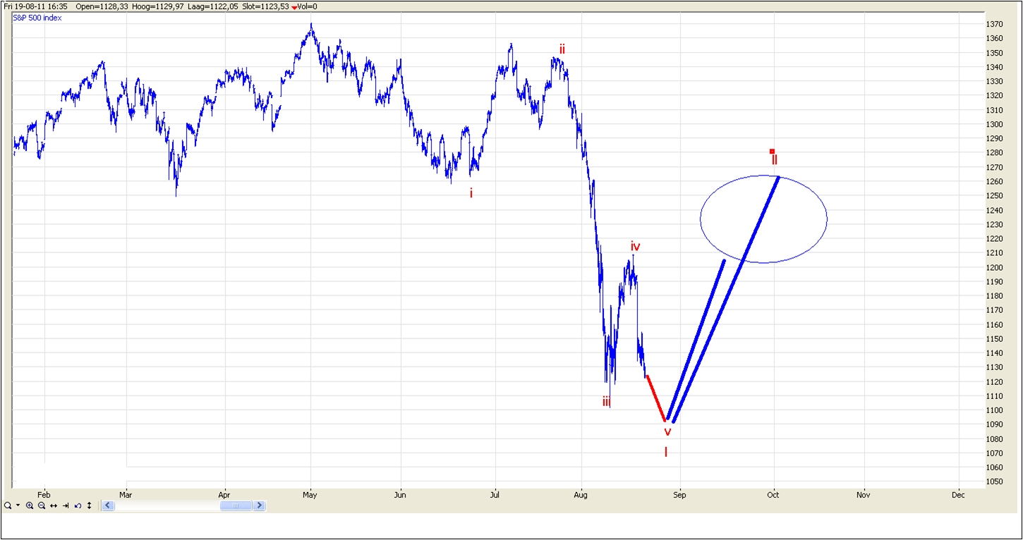Select the red wave 'II' target label
The image size is (1023, 540).
tap(774, 160)
